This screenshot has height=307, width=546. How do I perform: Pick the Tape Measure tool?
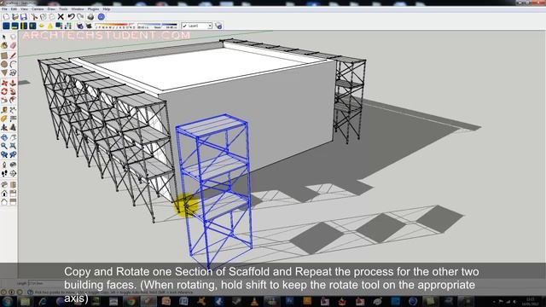pos(4,110)
